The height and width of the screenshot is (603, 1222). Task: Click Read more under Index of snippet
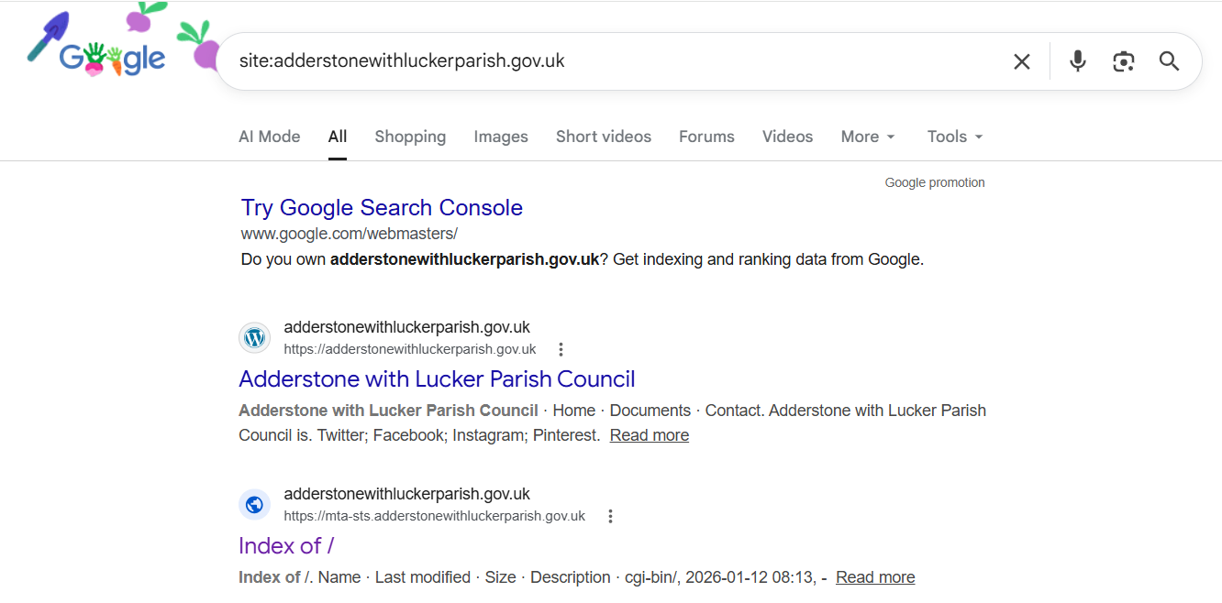pyautogui.click(x=875, y=577)
